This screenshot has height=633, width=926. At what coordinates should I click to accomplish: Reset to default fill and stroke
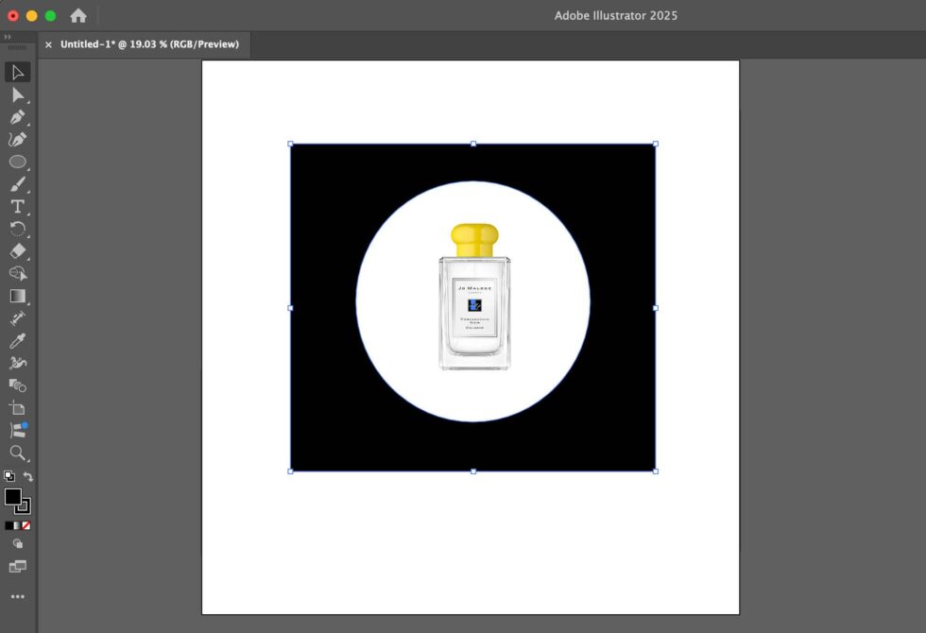point(8,475)
